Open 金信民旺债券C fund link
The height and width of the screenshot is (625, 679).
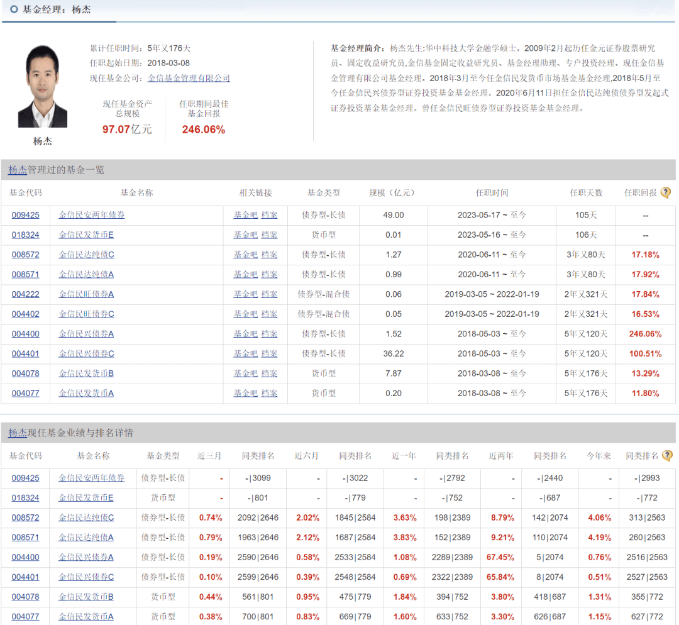tap(87, 314)
